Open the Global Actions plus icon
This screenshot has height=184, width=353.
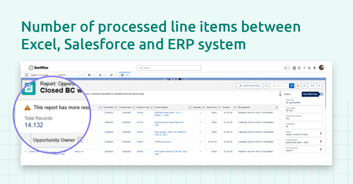(x=294, y=68)
